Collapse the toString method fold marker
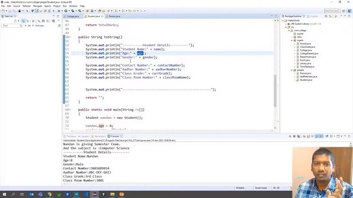Viewport: 353px width, 198px height. [x=69, y=37]
